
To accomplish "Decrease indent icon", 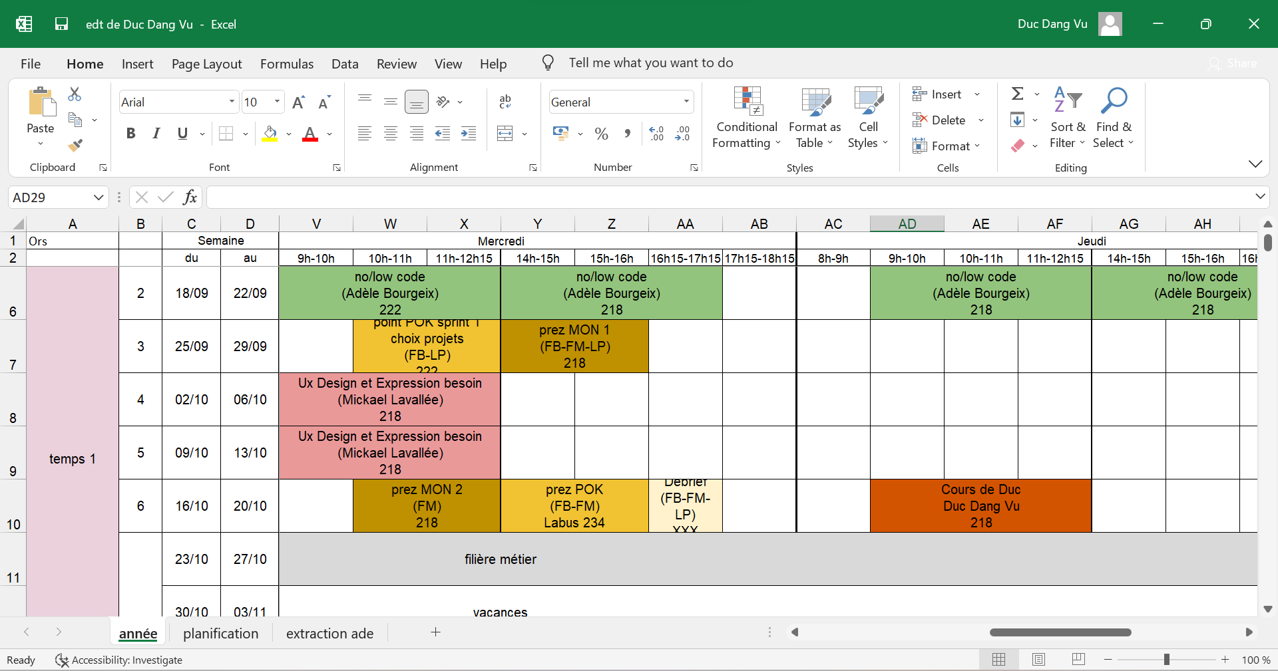I will pos(443,134).
